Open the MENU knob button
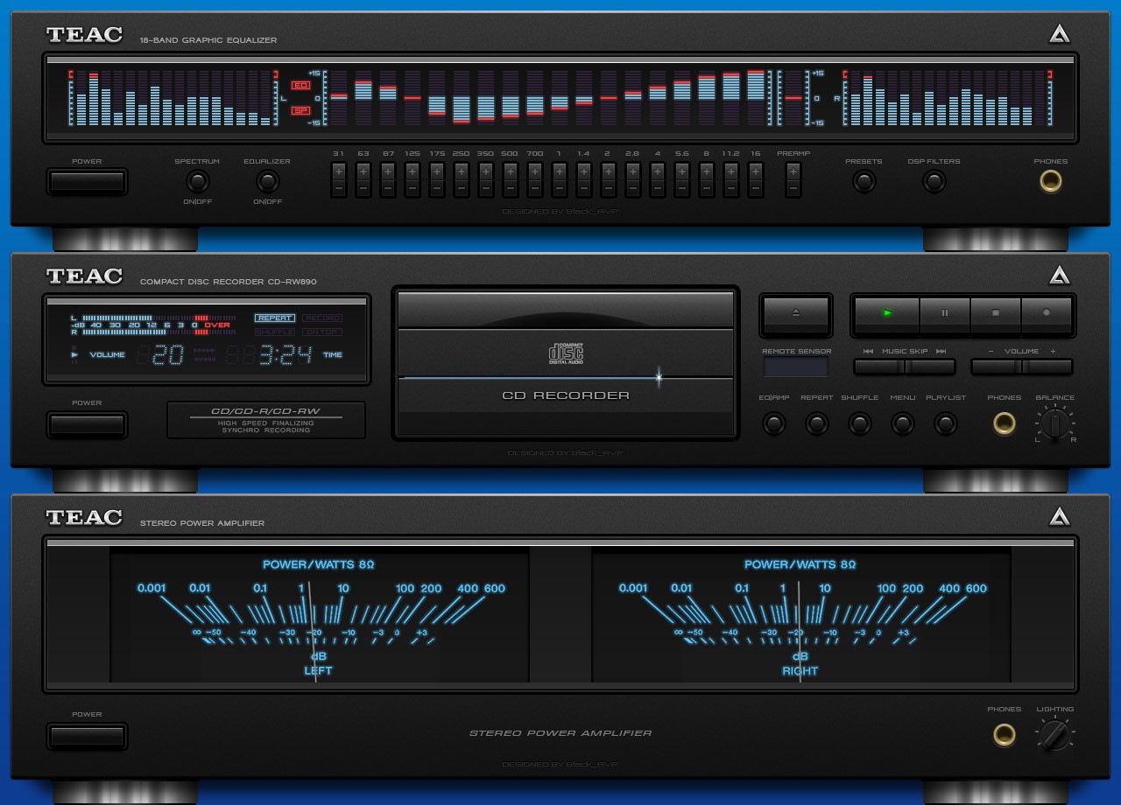 click(903, 423)
